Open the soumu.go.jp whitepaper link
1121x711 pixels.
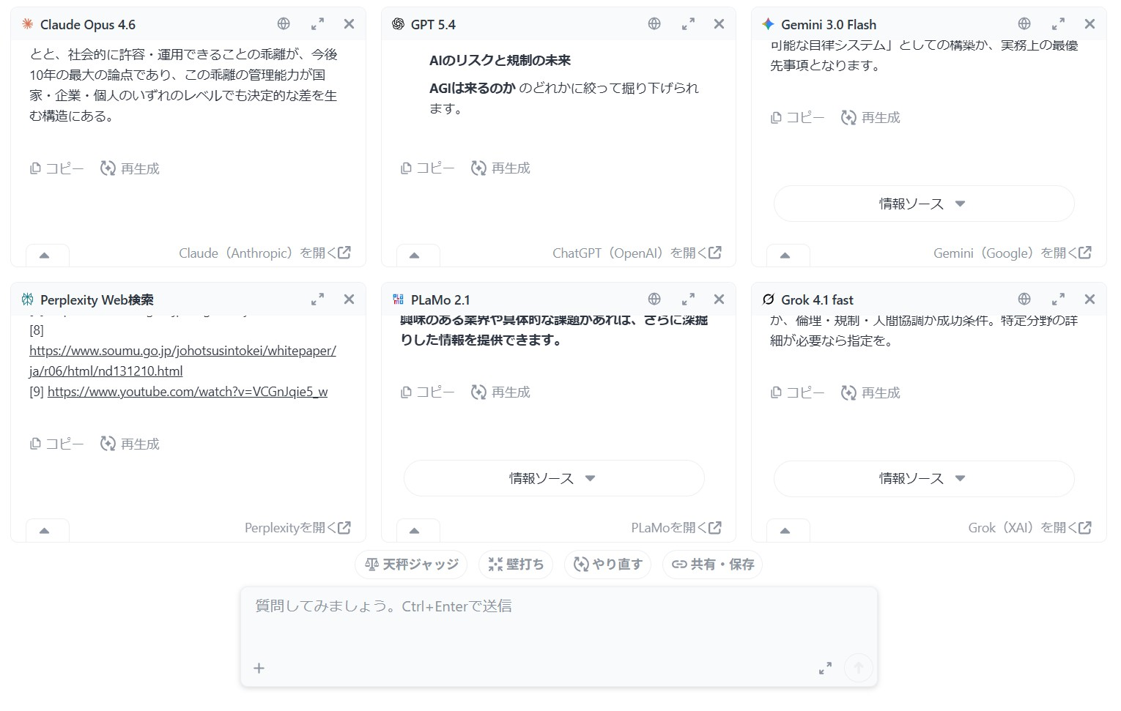[x=182, y=361]
